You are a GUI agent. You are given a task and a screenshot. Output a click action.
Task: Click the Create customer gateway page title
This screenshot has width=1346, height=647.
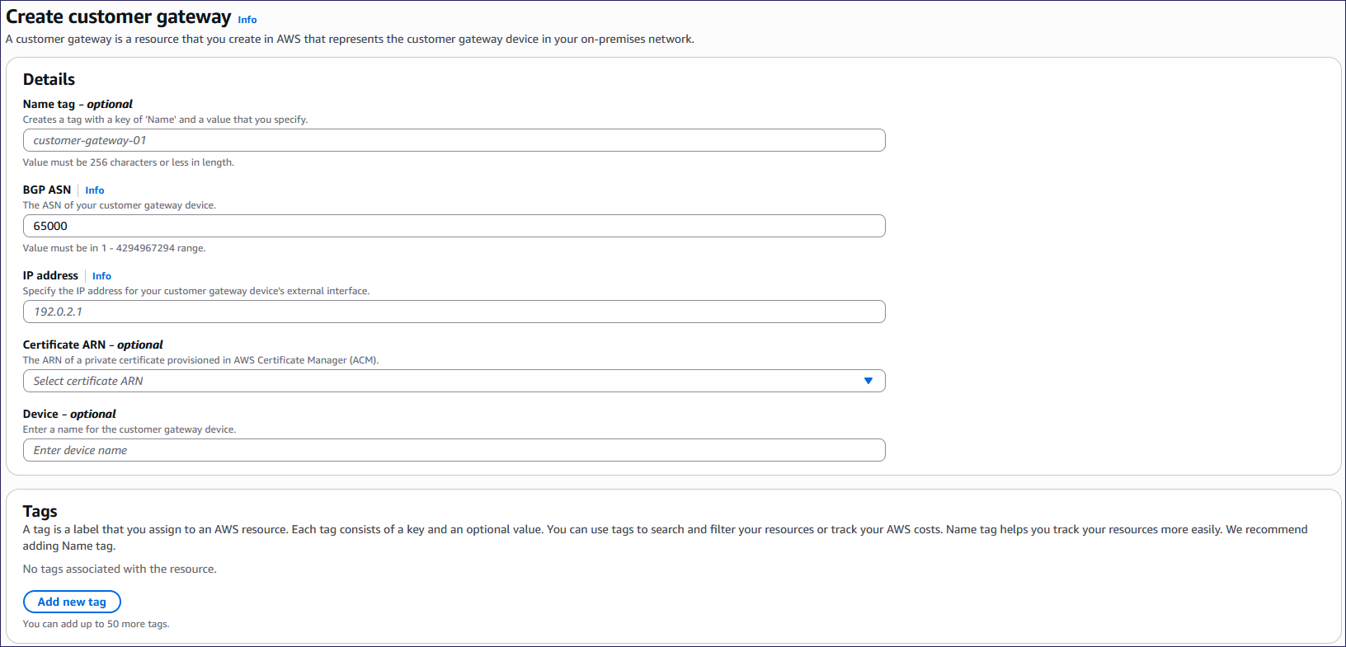click(119, 17)
